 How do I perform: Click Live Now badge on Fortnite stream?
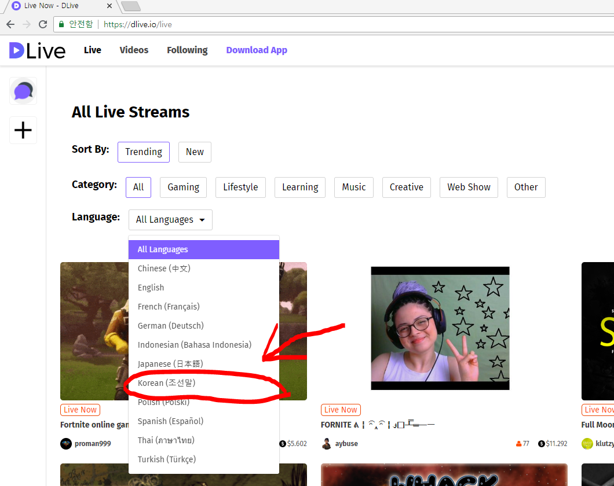click(x=81, y=410)
